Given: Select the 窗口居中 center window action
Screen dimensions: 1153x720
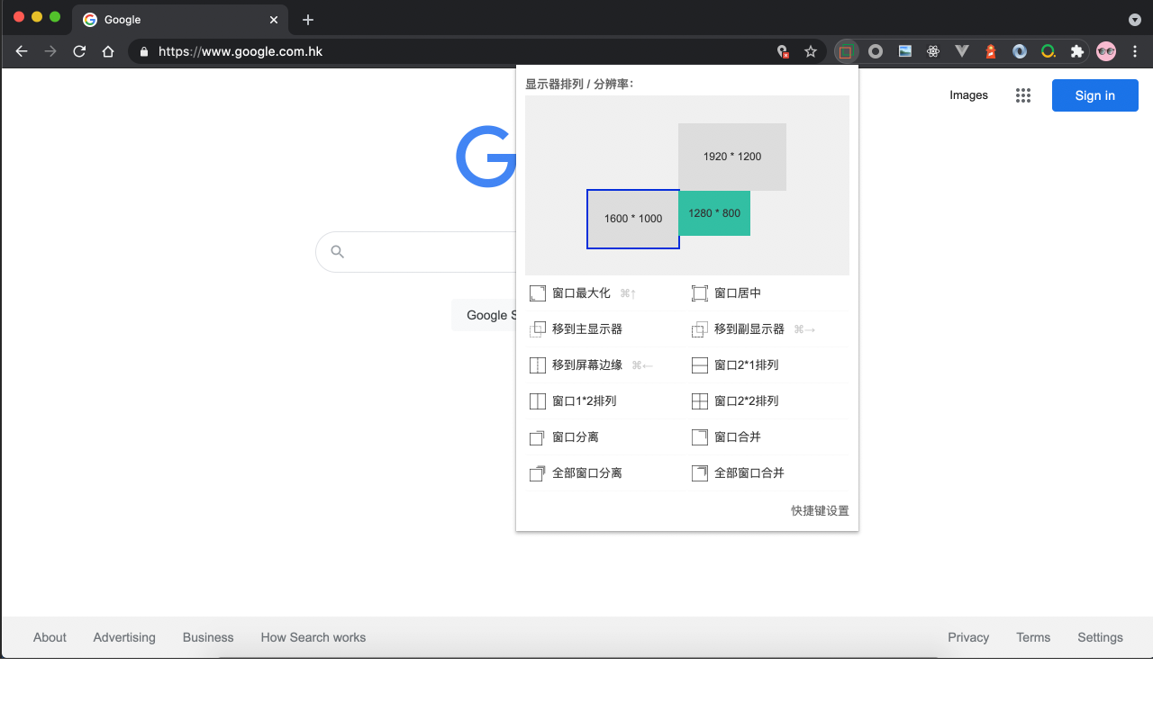Looking at the screenshot, I should [735, 292].
